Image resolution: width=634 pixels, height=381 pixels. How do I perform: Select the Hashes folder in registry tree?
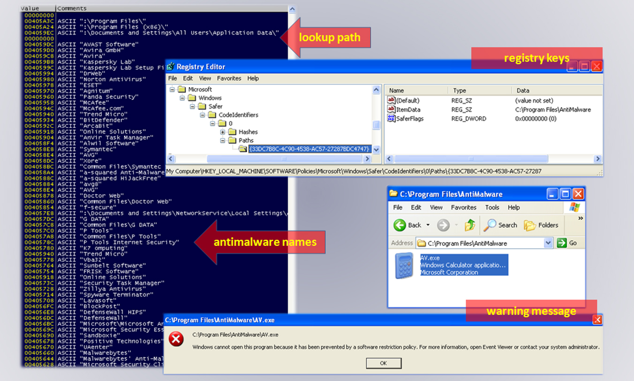(248, 132)
